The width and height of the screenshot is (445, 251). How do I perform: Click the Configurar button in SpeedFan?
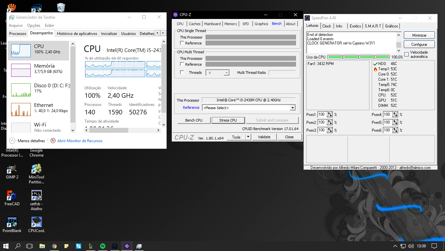click(x=419, y=44)
